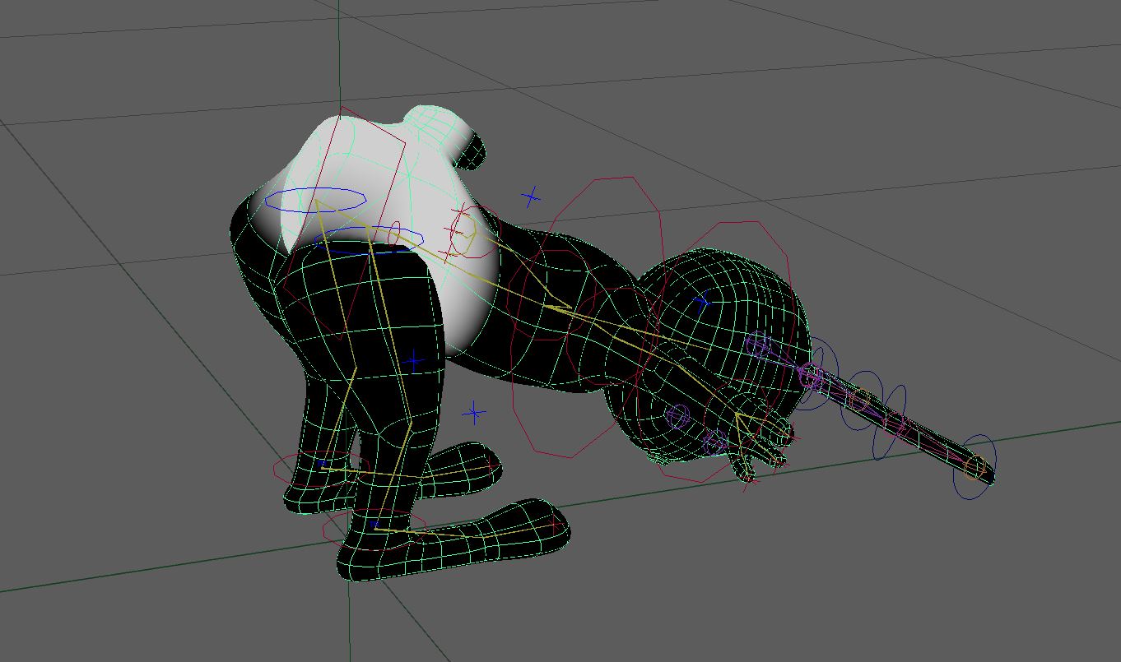Select the upper blue ellipse hip control
Screen dimensions: 1121x662
(x=315, y=200)
